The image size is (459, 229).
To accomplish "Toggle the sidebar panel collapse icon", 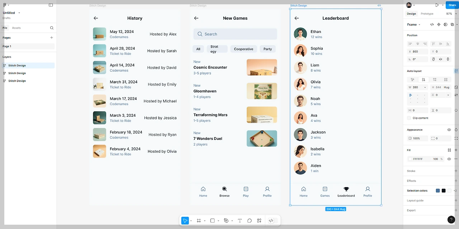I will pyautogui.click(x=51, y=5).
